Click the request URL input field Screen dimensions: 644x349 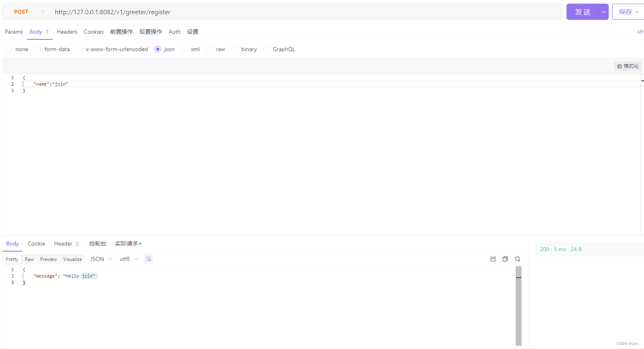[x=306, y=12]
